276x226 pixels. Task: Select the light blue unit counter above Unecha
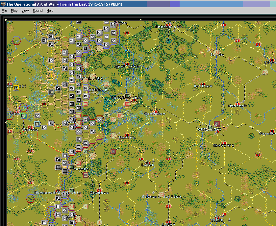coord(37,124)
